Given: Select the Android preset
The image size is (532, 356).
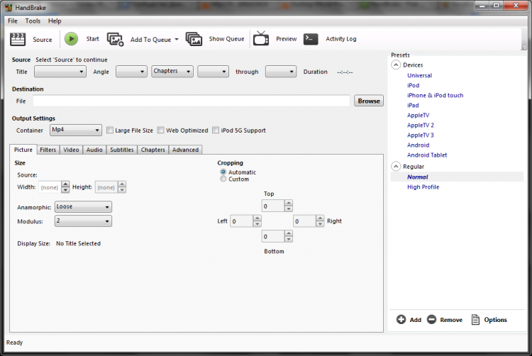Looking at the screenshot, I should click(x=418, y=145).
